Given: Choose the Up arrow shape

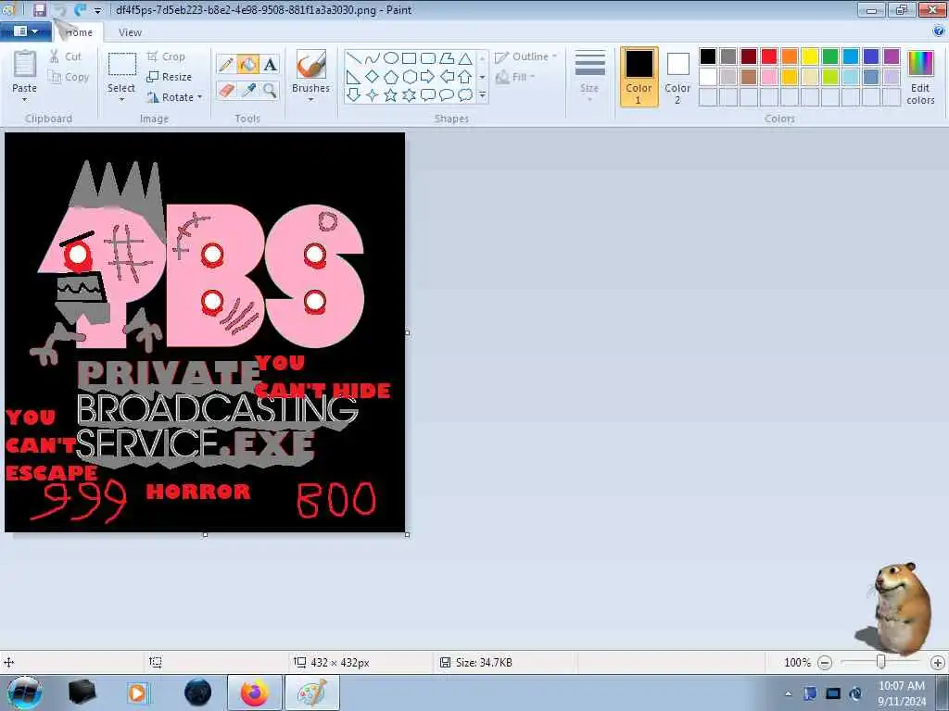Looking at the screenshot, I should coord(465,77).
